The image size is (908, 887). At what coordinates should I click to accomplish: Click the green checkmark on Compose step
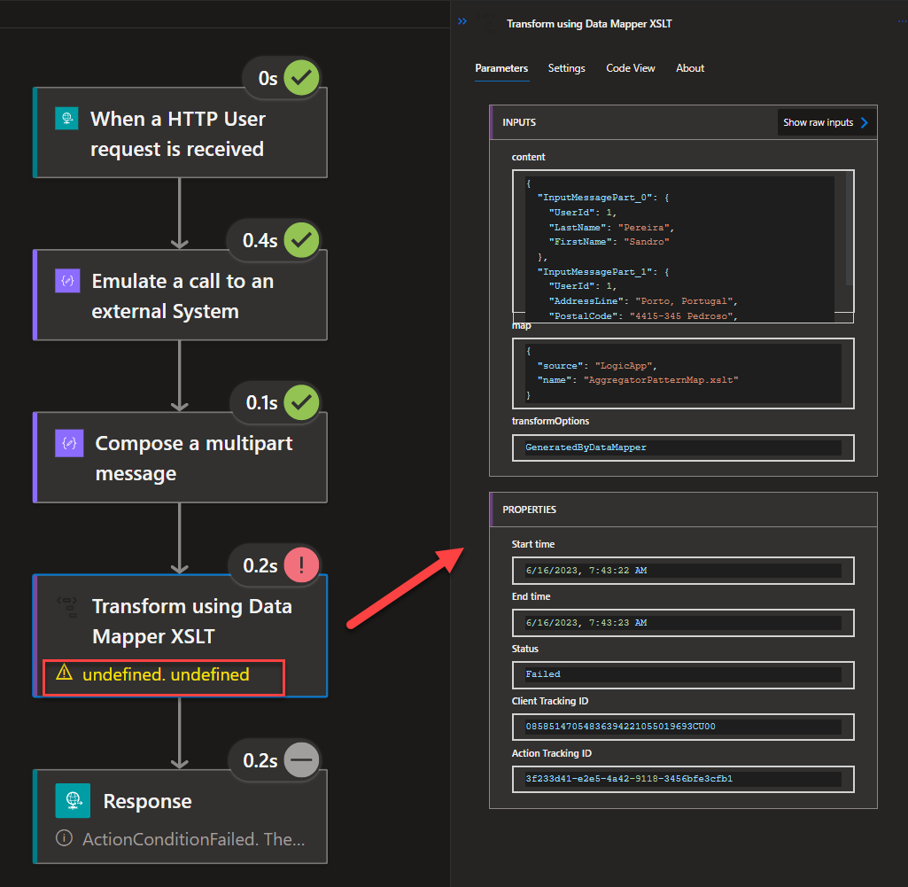pos(301,402)
